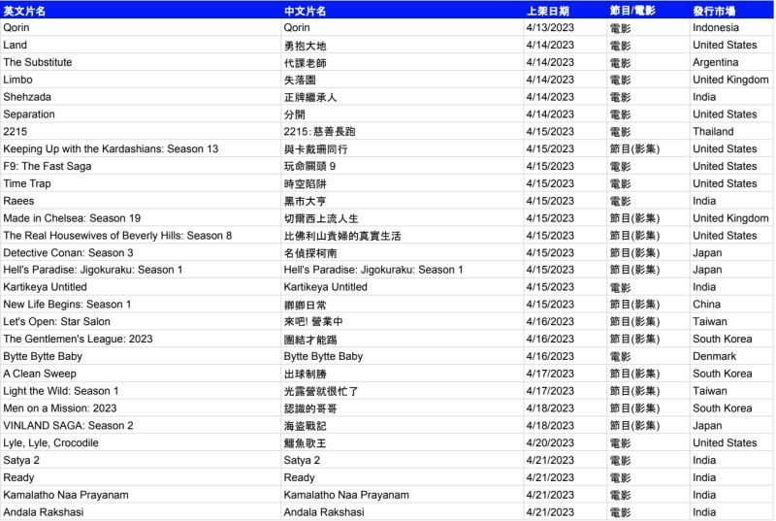
Task: Click the Chinese title 與卡戴珊同行
Action: pos(316,149)
